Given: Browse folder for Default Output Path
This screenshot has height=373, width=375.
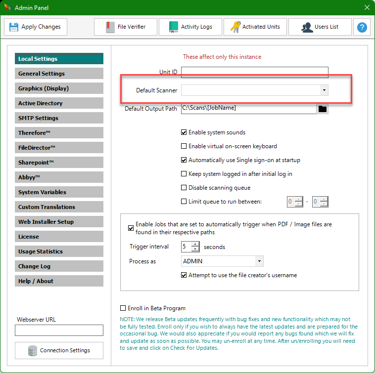Looking at the screenshot, I should click(x=323, y=109).
